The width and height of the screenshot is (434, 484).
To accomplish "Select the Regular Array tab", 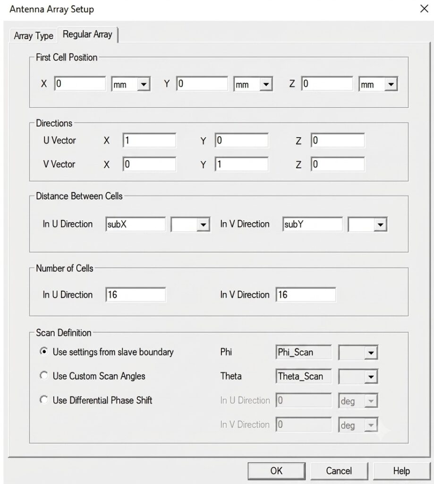I will click(x=87, y=34).
